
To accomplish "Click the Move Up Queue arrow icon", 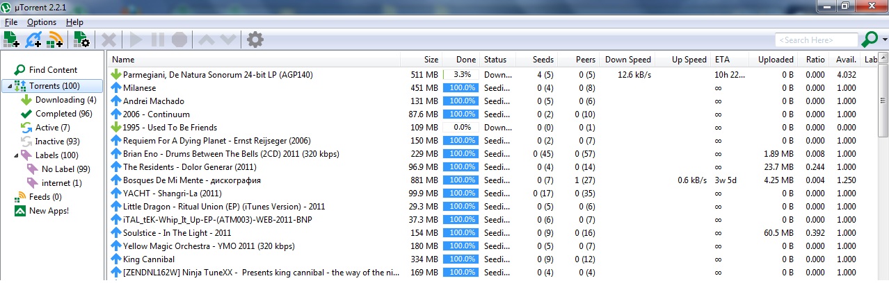I will 206,40.
